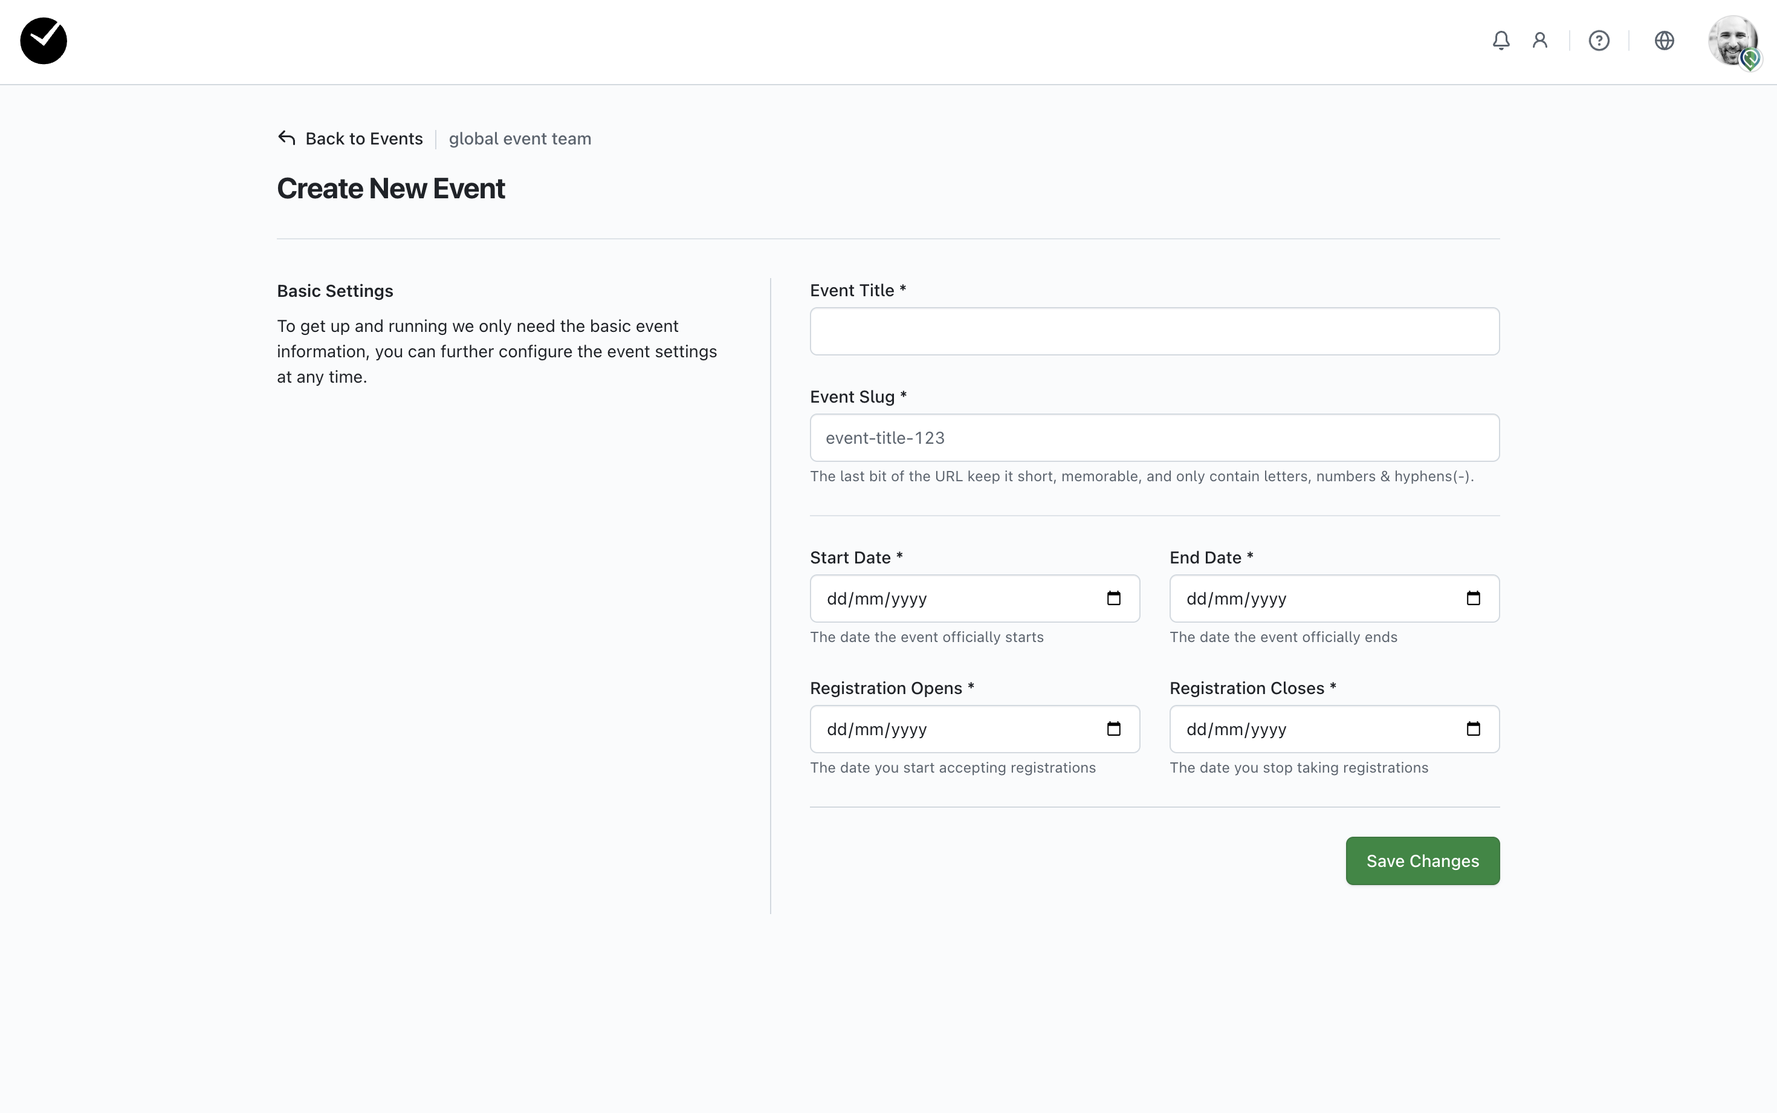Open notifications bell icon
The height and width of the screenshot is (1113, 1777).
coord(1501,41)
